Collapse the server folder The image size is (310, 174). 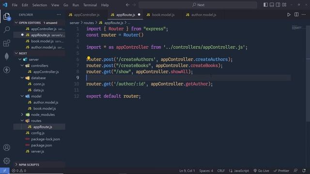[20, 59]
